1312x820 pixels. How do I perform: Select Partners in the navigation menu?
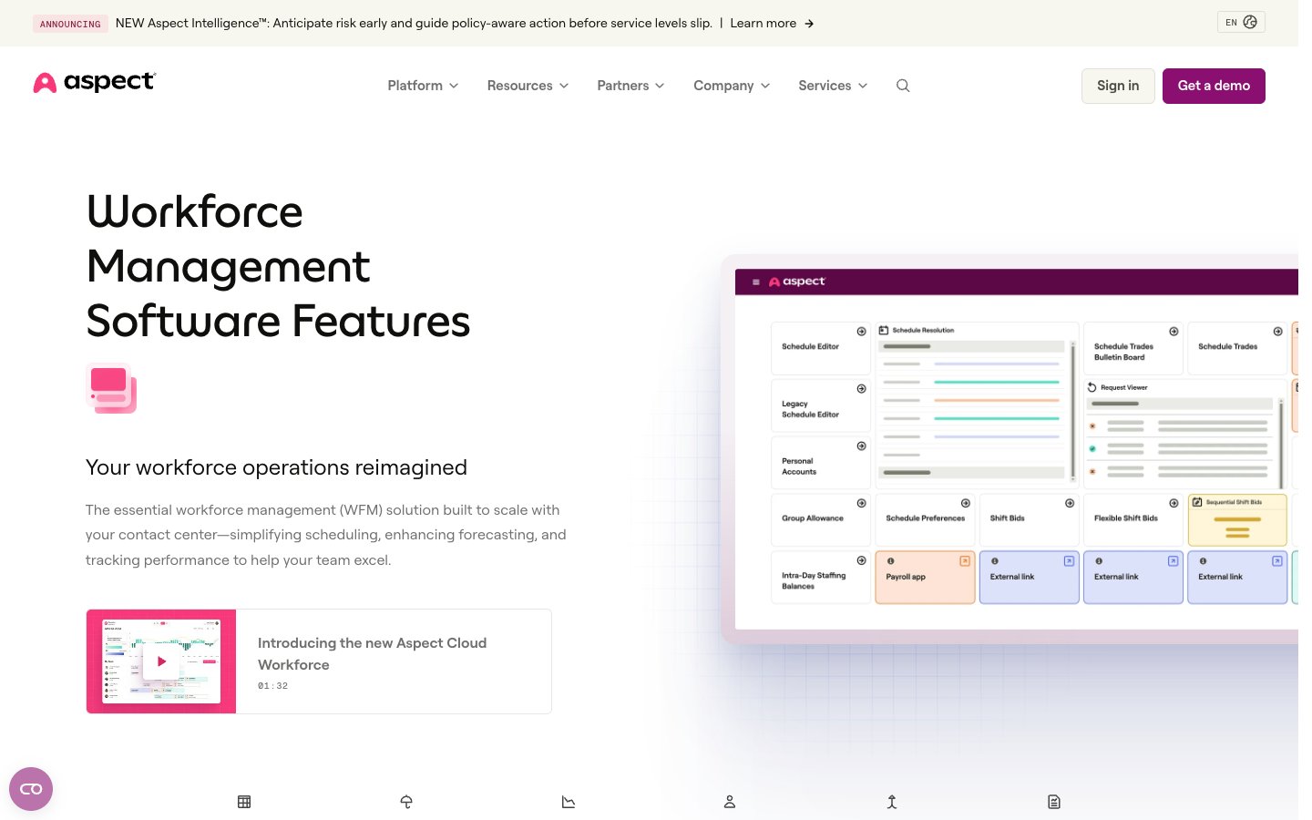pos(630,85)
